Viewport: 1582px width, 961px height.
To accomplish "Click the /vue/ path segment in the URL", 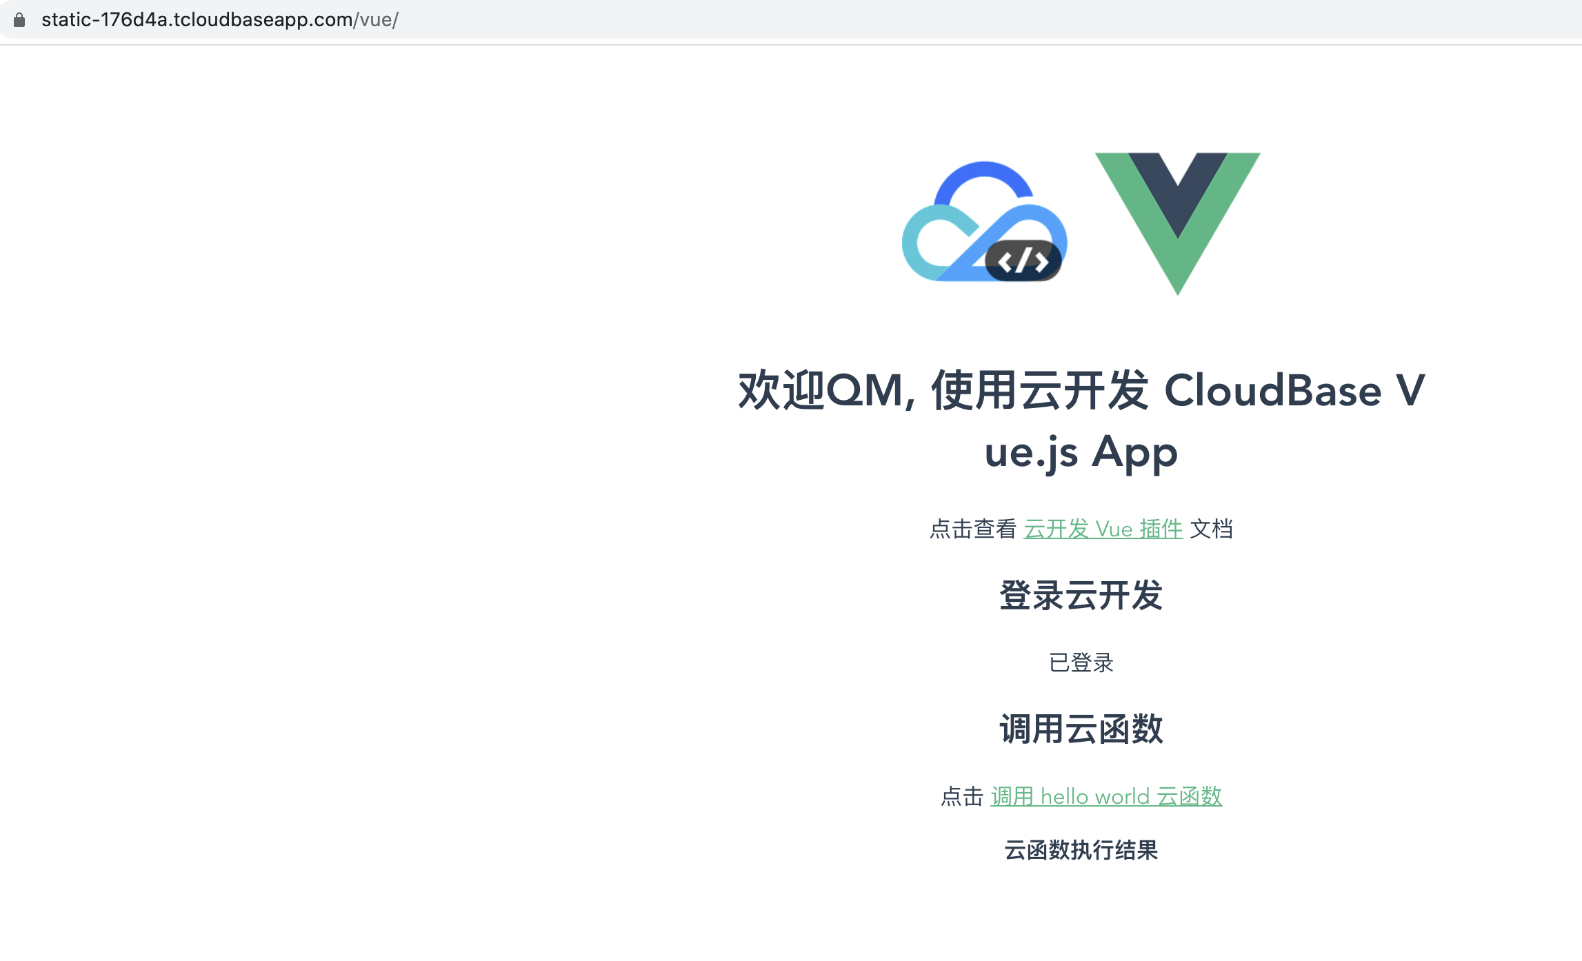I will tap(377, 19).
